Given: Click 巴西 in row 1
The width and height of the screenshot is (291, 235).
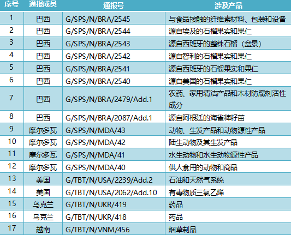Looking at the screenshot, I should [x=43, y=19].
